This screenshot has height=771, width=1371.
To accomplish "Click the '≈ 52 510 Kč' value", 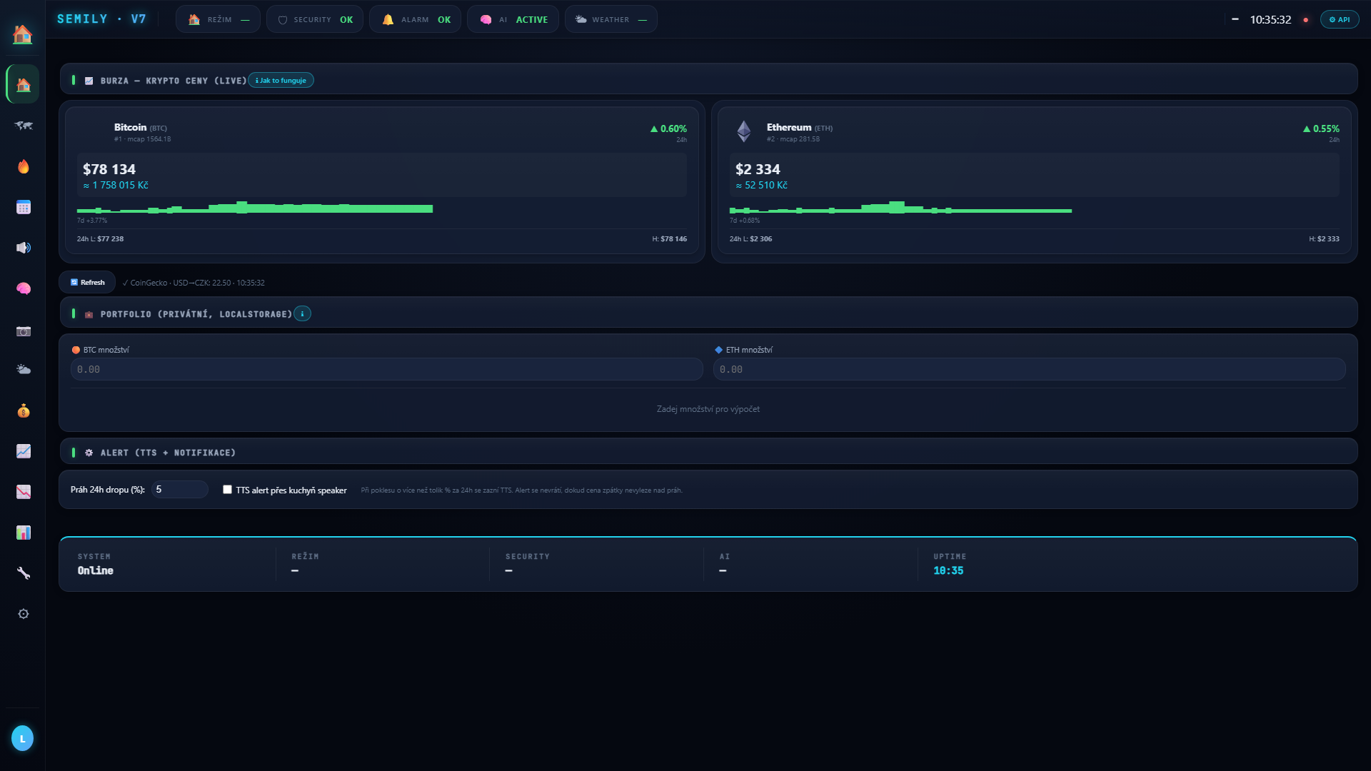I will point(761,186).
